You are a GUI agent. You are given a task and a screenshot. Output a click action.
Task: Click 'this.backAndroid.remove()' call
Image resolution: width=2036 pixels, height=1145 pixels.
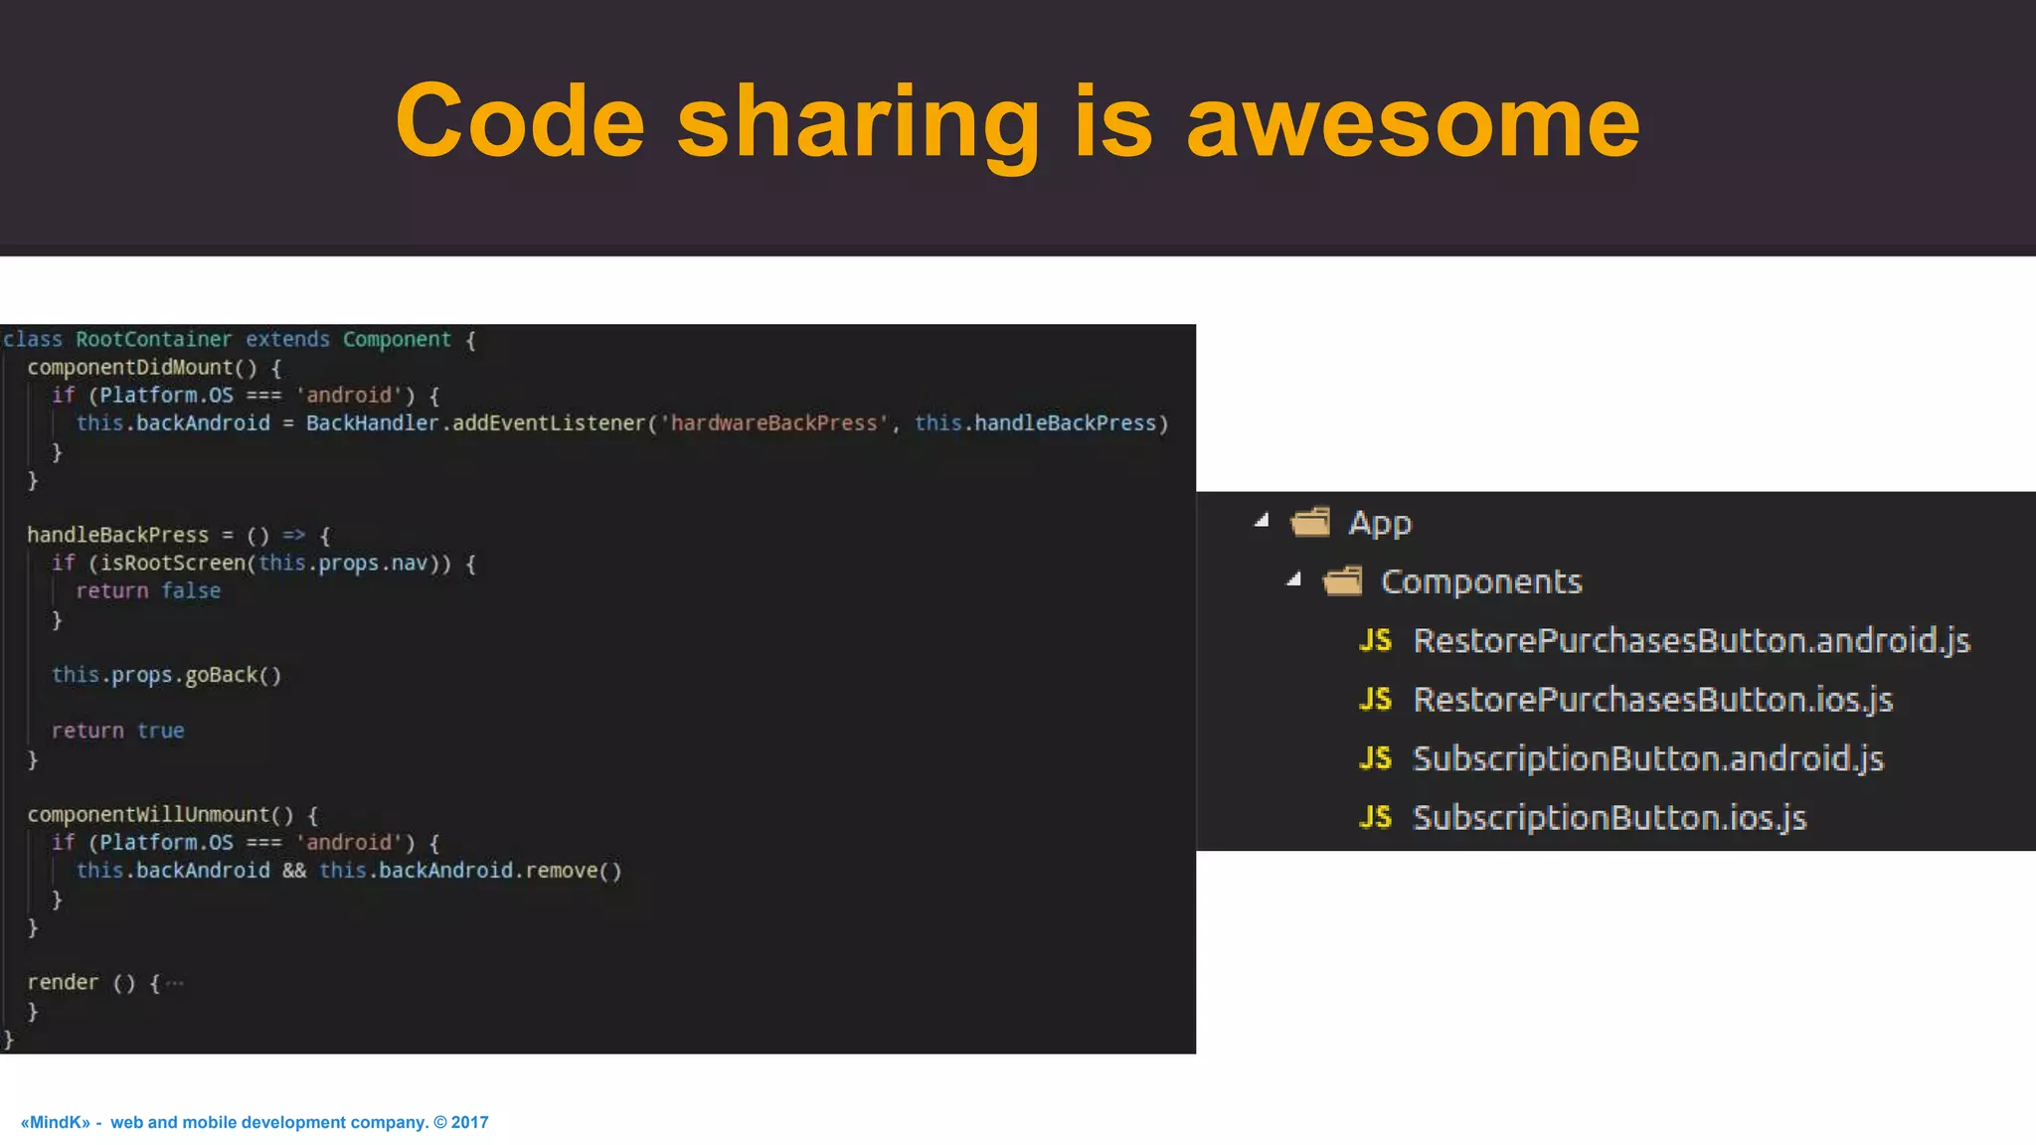(x=470, y=871)
